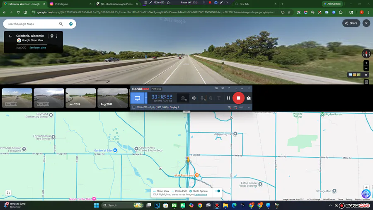Select the Aug 2017 Street View thumbnail
Viewport: 373px width, 210px height.
[x=113, y=98]
